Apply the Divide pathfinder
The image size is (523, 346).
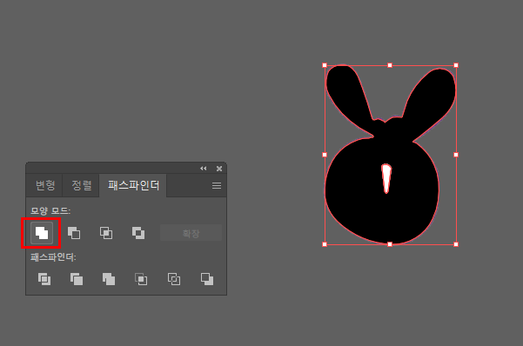tap(44, 279)
